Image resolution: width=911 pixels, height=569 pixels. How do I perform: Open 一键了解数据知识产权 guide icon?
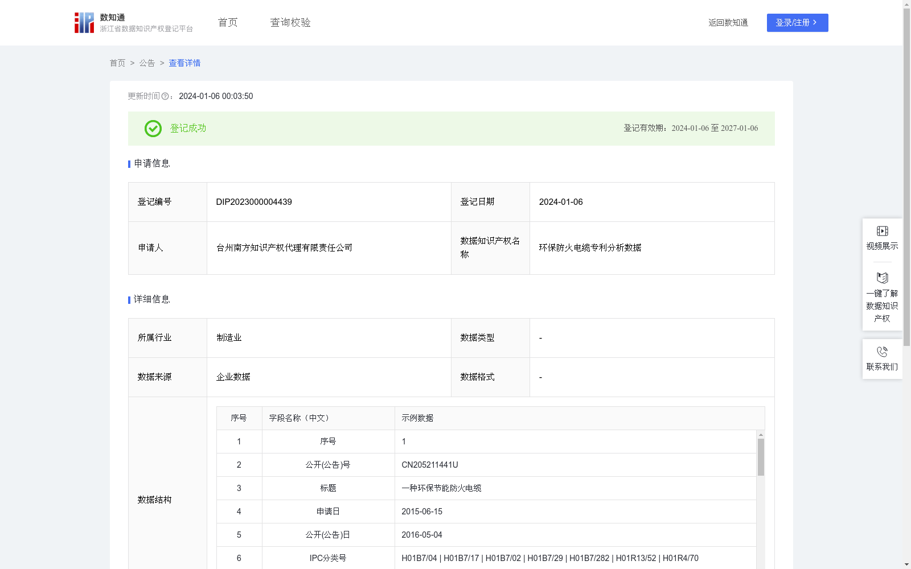[882, 278]
